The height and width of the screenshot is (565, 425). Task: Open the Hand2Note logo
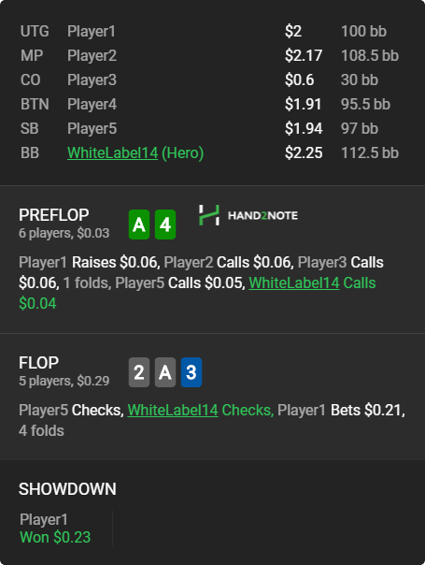pos(248,215)
